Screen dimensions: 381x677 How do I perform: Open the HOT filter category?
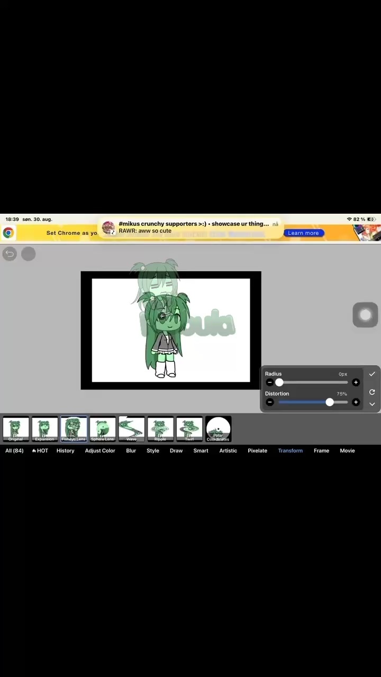point(40,451)
